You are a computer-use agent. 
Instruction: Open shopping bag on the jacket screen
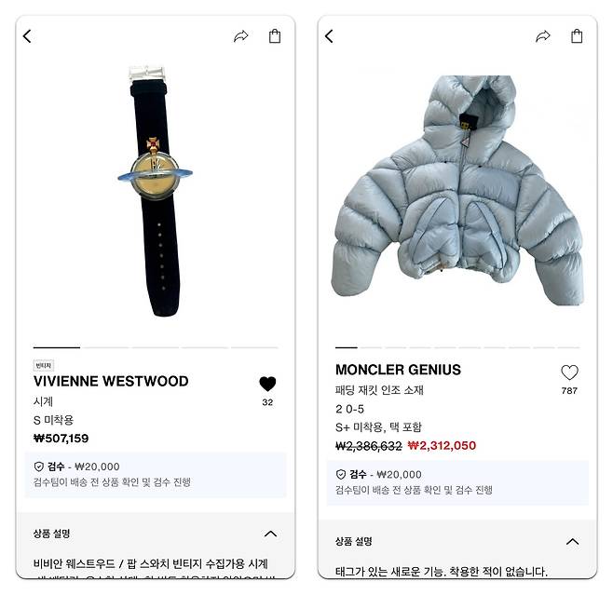[577, 36]
